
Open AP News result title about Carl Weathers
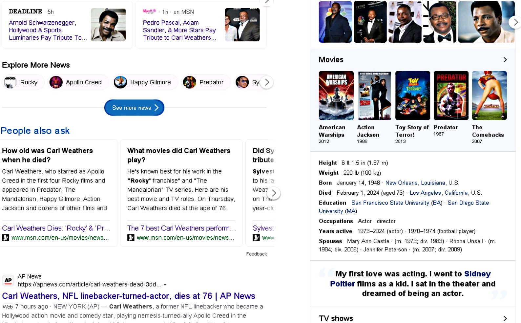click(129, 296)
